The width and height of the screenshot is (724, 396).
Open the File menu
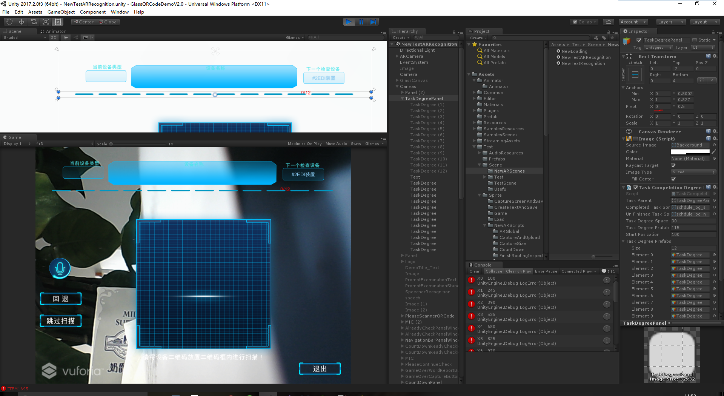[x=6, y=12]
